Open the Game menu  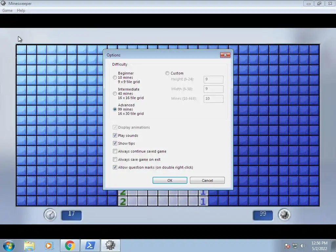pyautogui.click(x=7, y=10)
